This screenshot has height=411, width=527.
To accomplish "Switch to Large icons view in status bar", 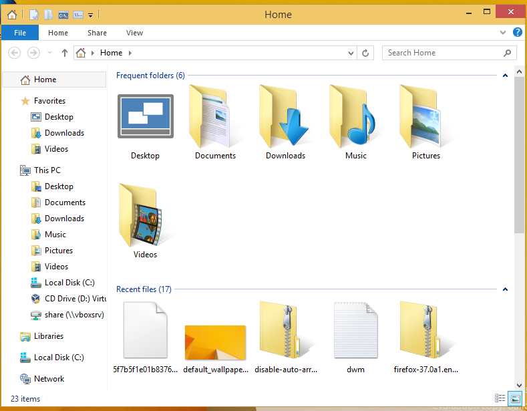I will tap(515, 399).
